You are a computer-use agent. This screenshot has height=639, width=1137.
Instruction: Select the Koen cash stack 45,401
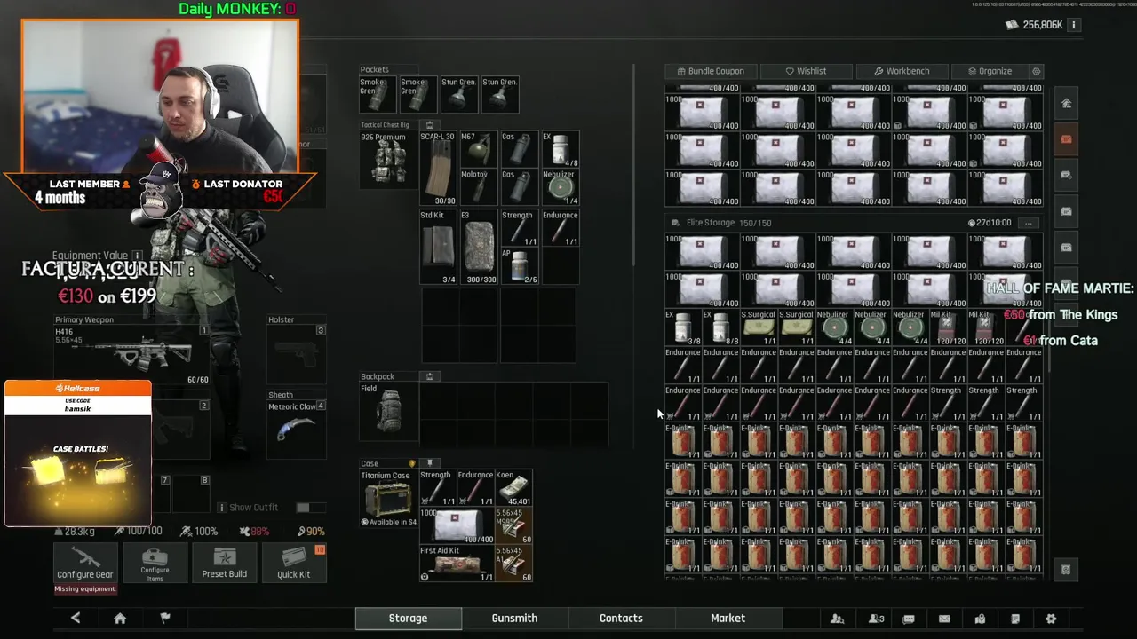513,488
